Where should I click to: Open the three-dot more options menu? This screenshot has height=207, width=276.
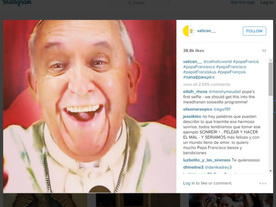(x=262, y=183)
